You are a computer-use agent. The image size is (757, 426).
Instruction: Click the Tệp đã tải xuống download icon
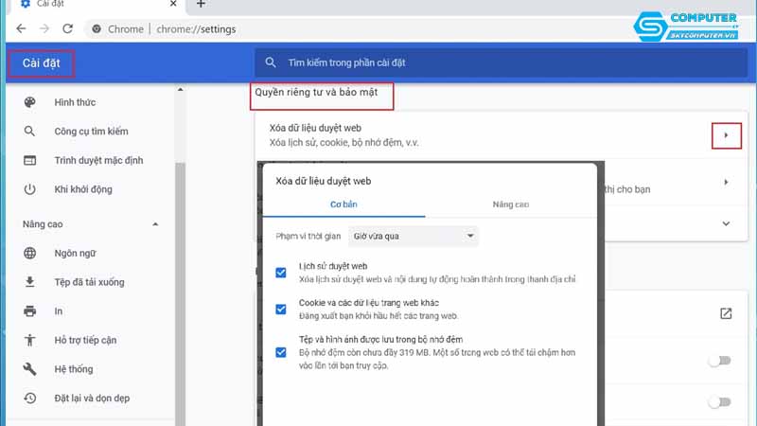click(29, 282)
